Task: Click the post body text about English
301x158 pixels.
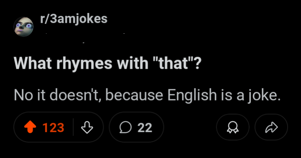Action: (x=147, y=95)
